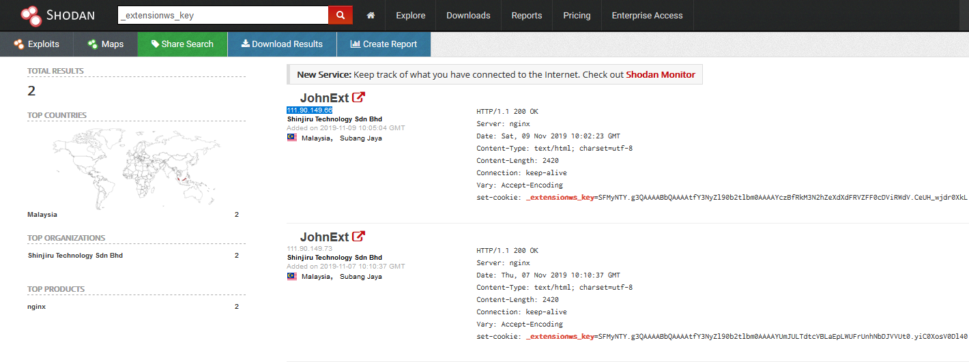Open the Pricing page
Screen dimensions: 969x362
pyautogui.click(x=577, y=15)
